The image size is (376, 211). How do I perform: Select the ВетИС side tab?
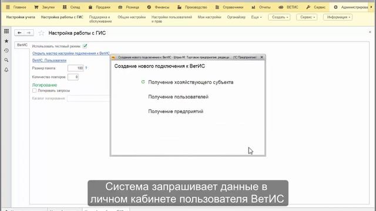(x=22, y=45)
